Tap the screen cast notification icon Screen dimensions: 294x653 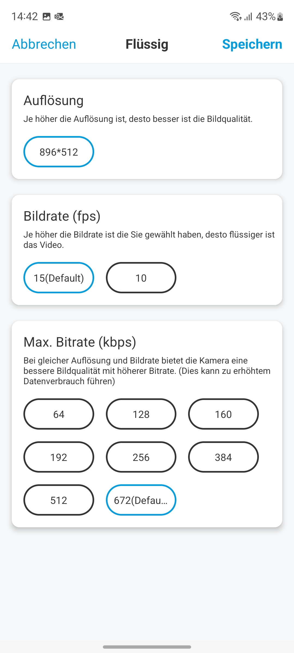[59, 17]
